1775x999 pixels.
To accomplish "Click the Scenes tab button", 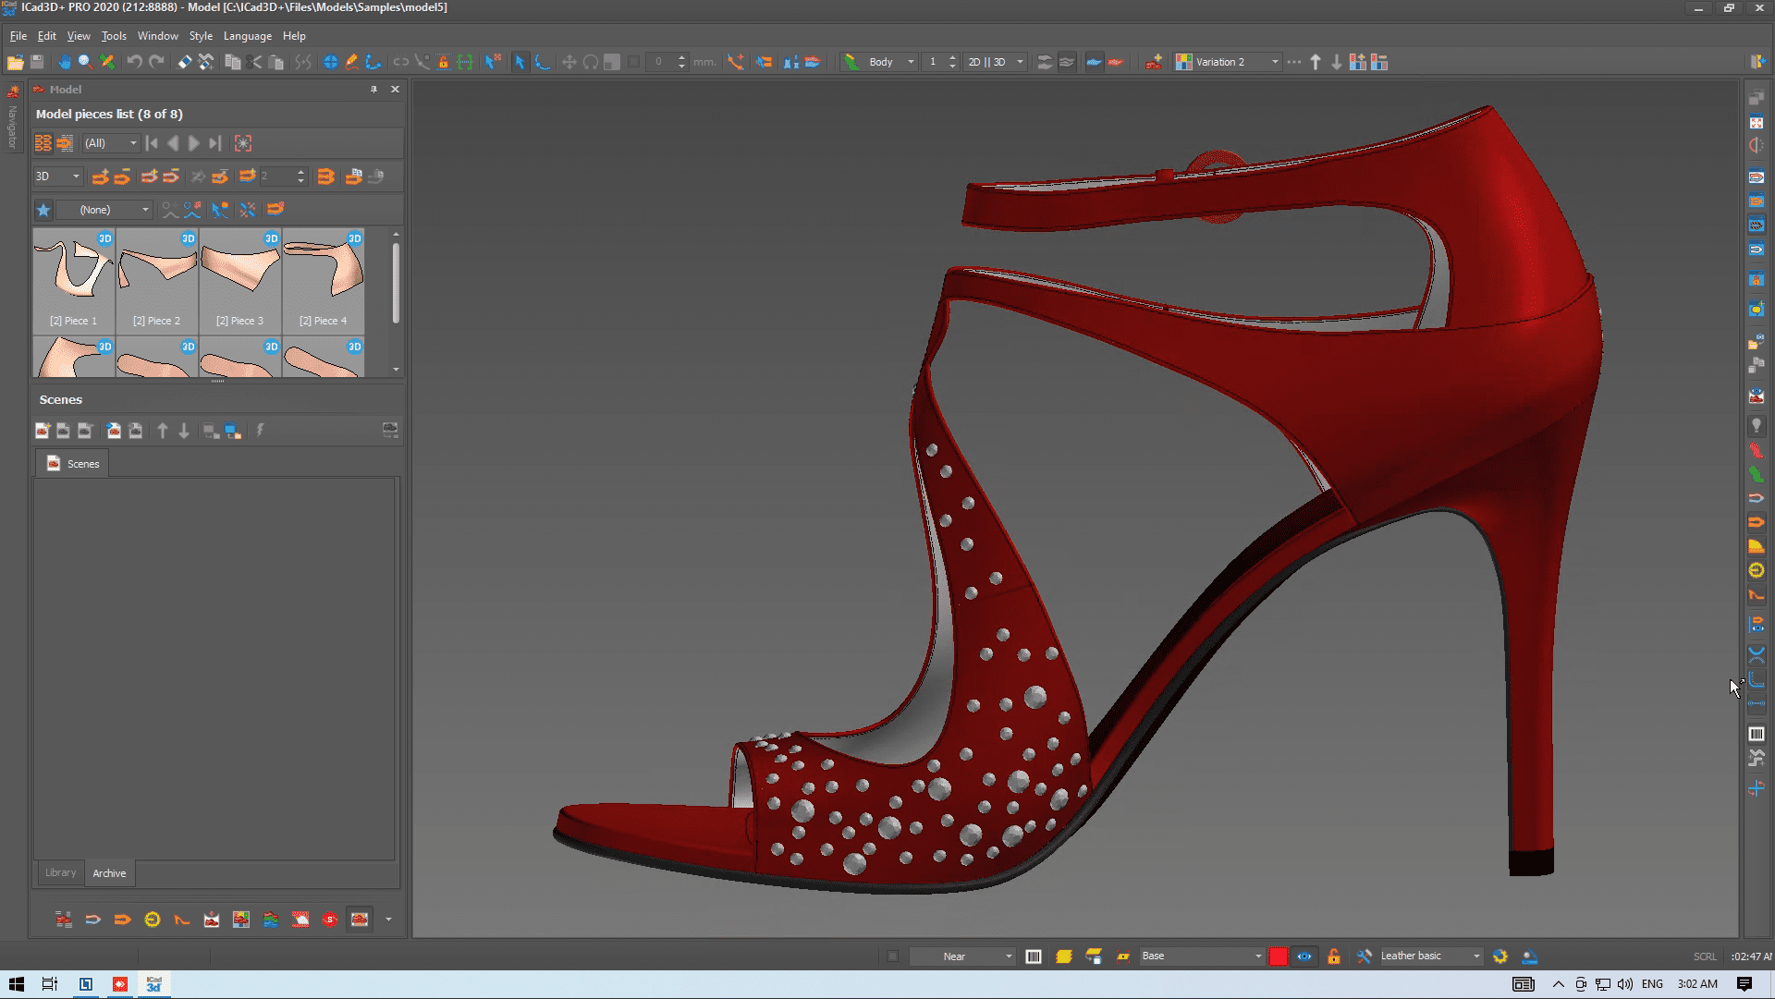I will tap(73, 464).
